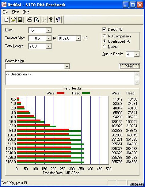Expand the Queue Depth dropdown
Viewport: 145px width, 187px height.
[137, 54]
